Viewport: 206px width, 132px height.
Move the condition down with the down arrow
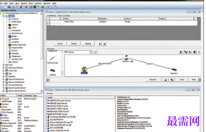104,44
